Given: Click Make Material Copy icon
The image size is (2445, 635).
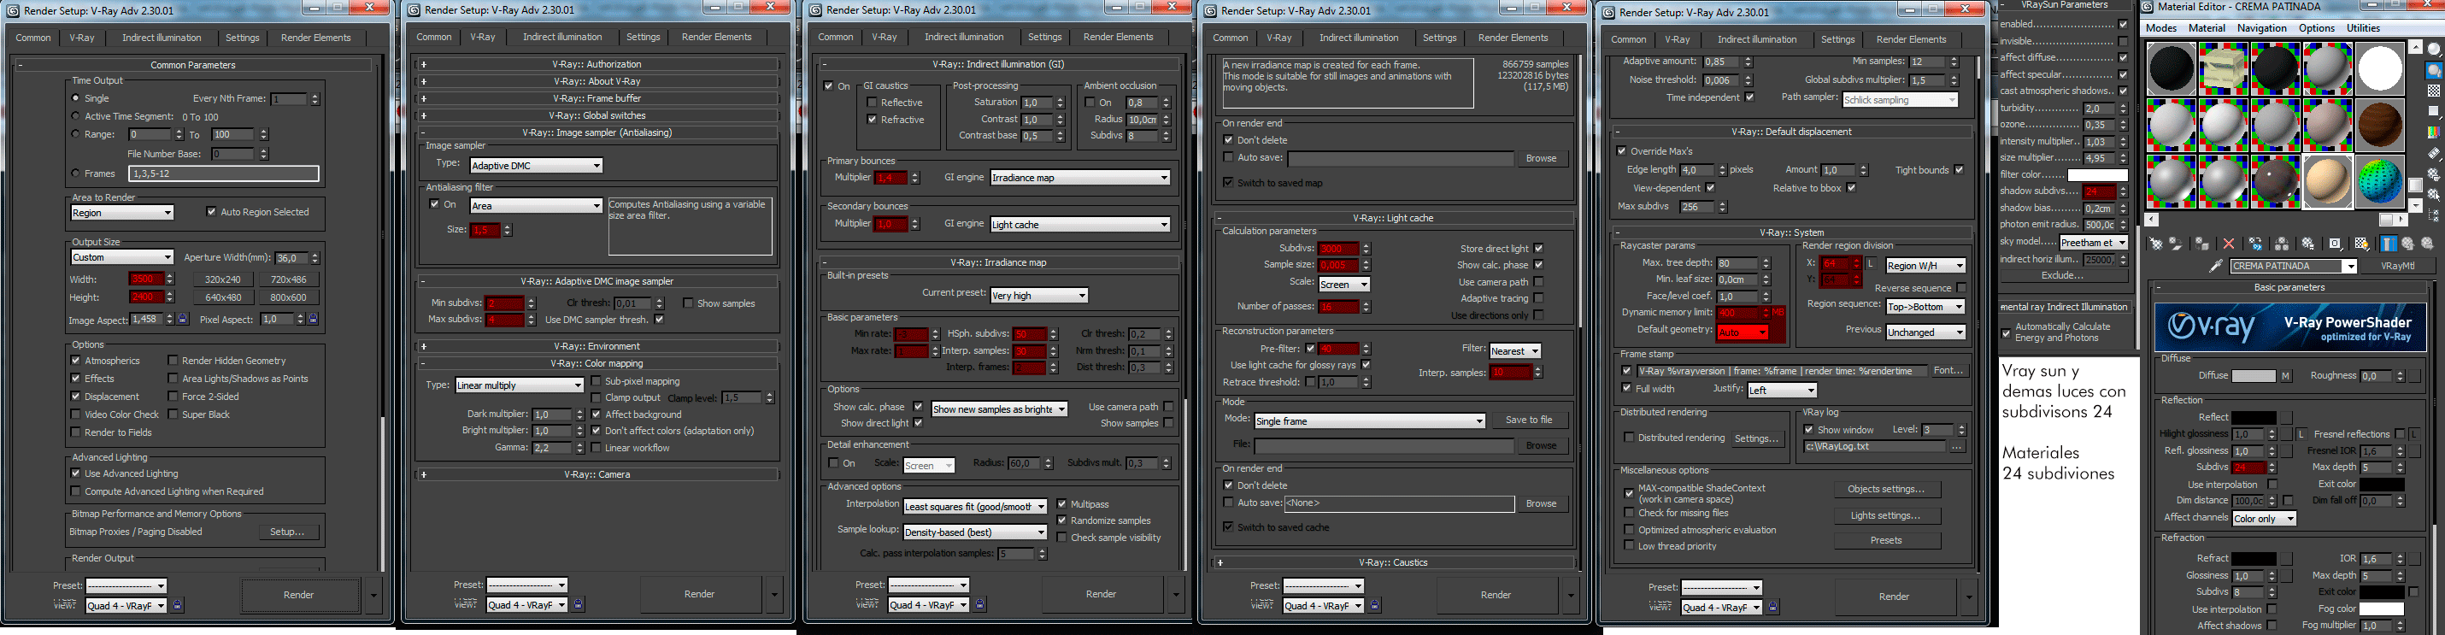Looking at the screenshot, I should tap(2255, 244).
